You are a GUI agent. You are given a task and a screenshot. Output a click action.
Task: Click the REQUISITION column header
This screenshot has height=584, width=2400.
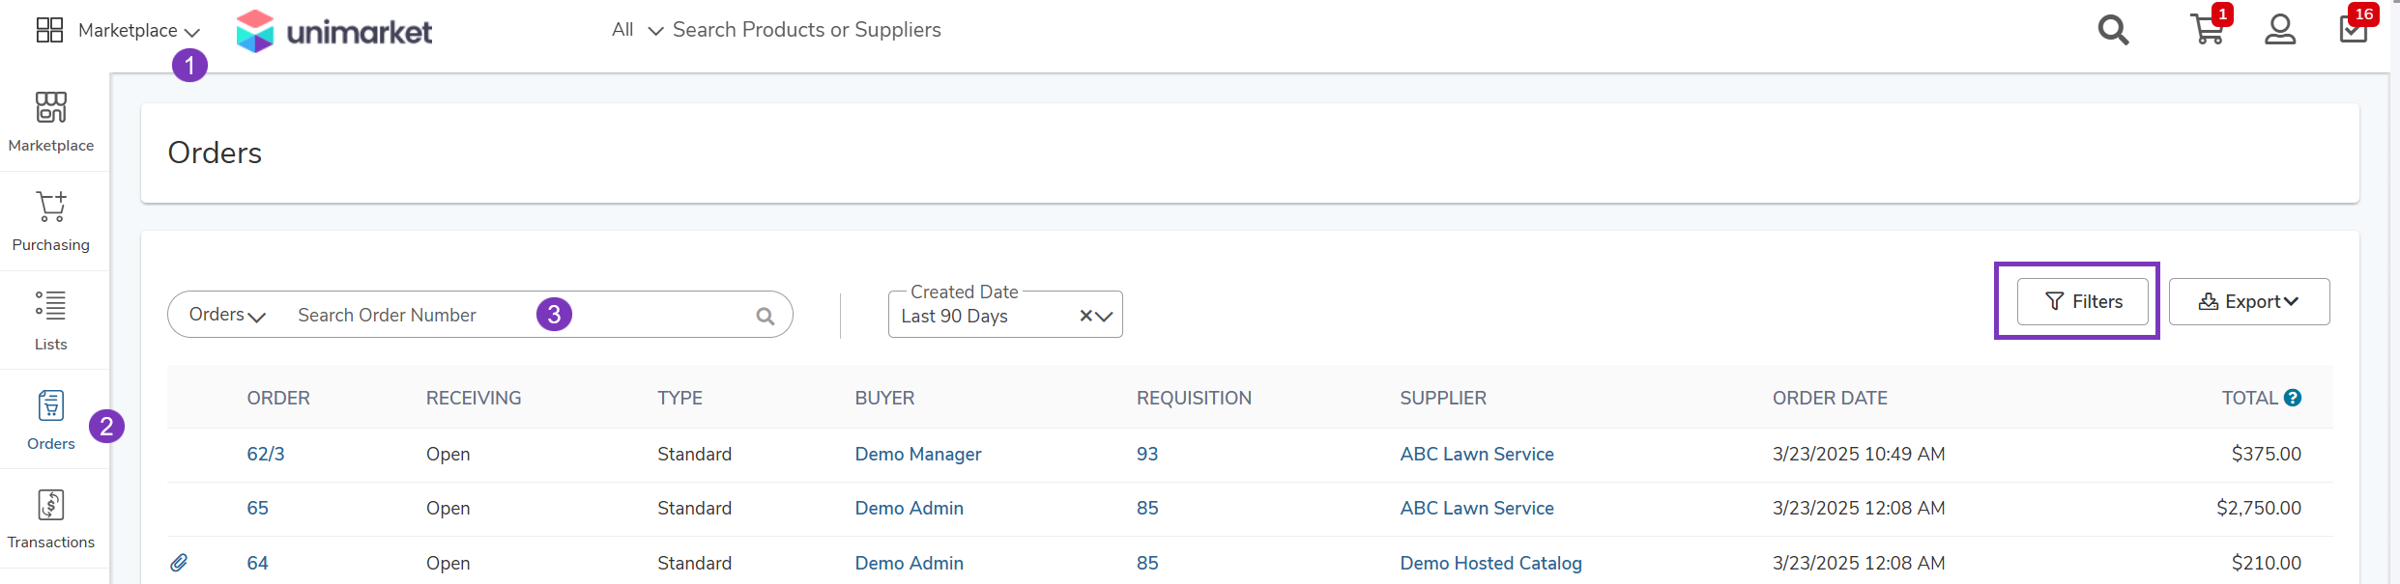(1194, 398)
